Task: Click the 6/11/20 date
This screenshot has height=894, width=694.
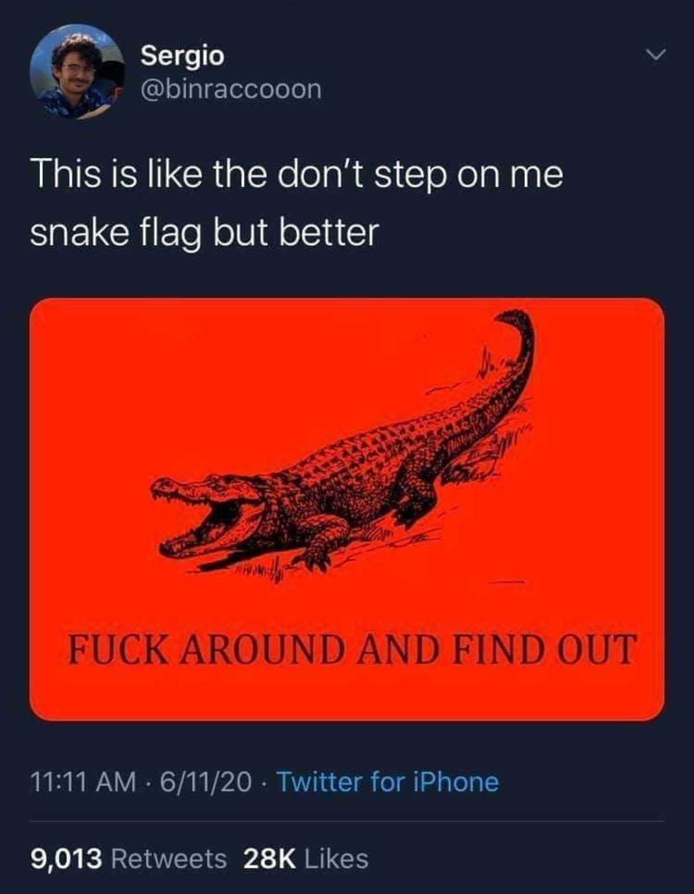Action: click(206, 782)
